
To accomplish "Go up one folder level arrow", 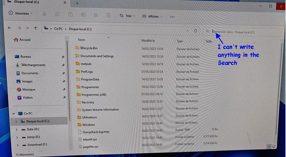I will pyautogui.click(x=35, y=28).
